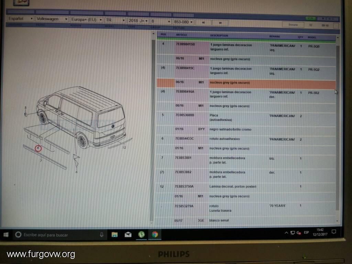Open the Volkswagen brand dropdown
Screen dimensions: 352x264
point(52,19)
